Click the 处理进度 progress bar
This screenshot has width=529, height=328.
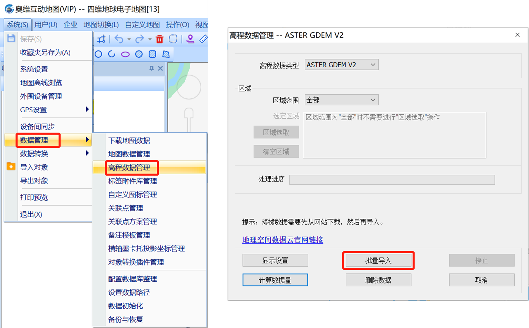pos(392,180)
